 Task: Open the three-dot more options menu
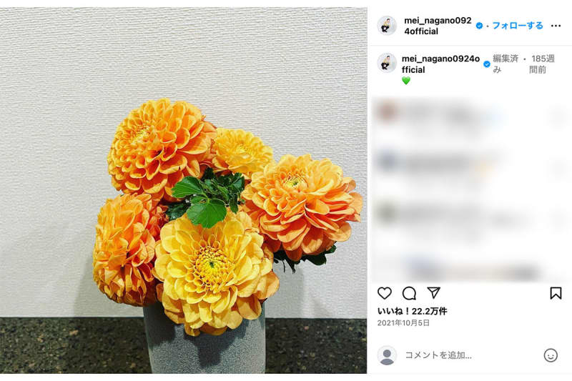(x=556, y=26)
